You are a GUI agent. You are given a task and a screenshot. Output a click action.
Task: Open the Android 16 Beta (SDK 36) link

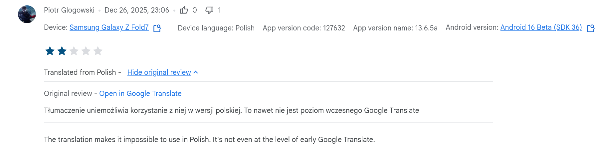coord(541,27)
